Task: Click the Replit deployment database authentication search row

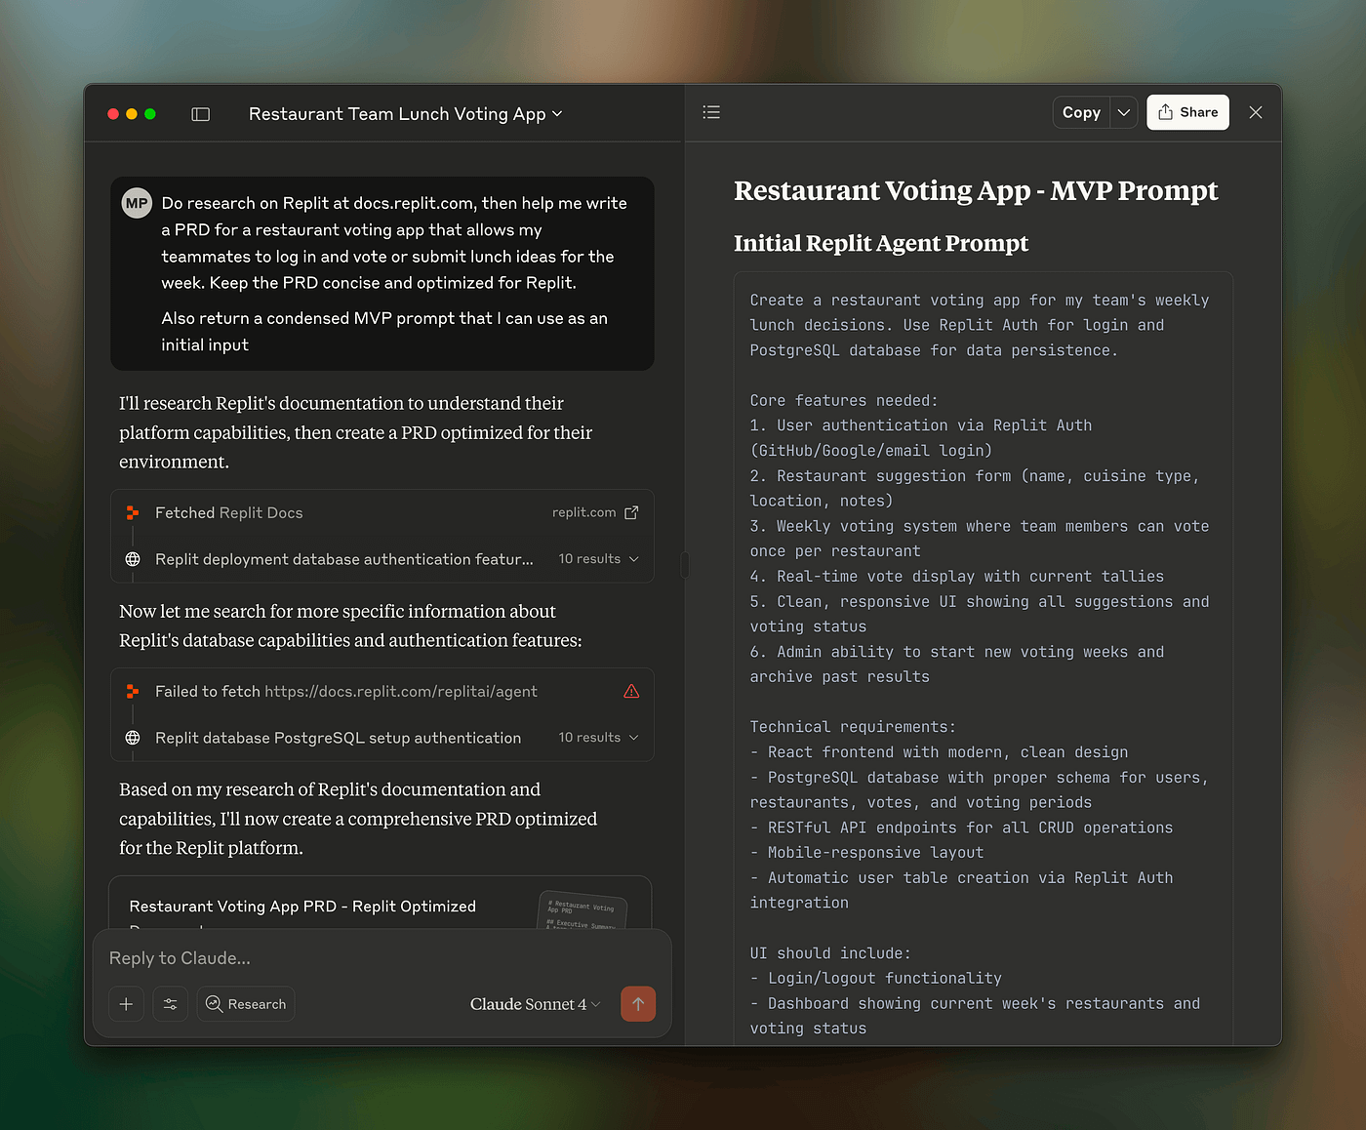Action: [x=382, y=559]
